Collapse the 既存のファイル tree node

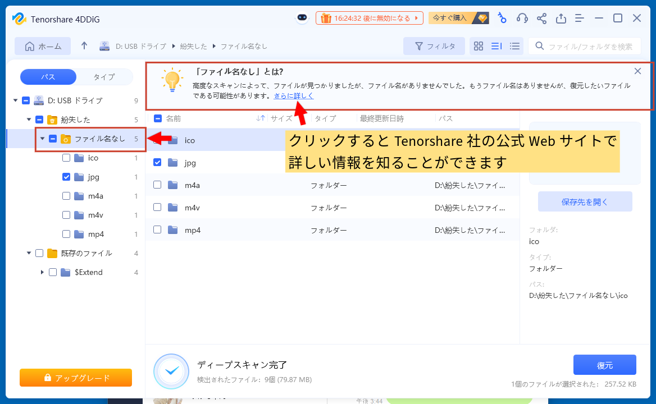point(29,253)
